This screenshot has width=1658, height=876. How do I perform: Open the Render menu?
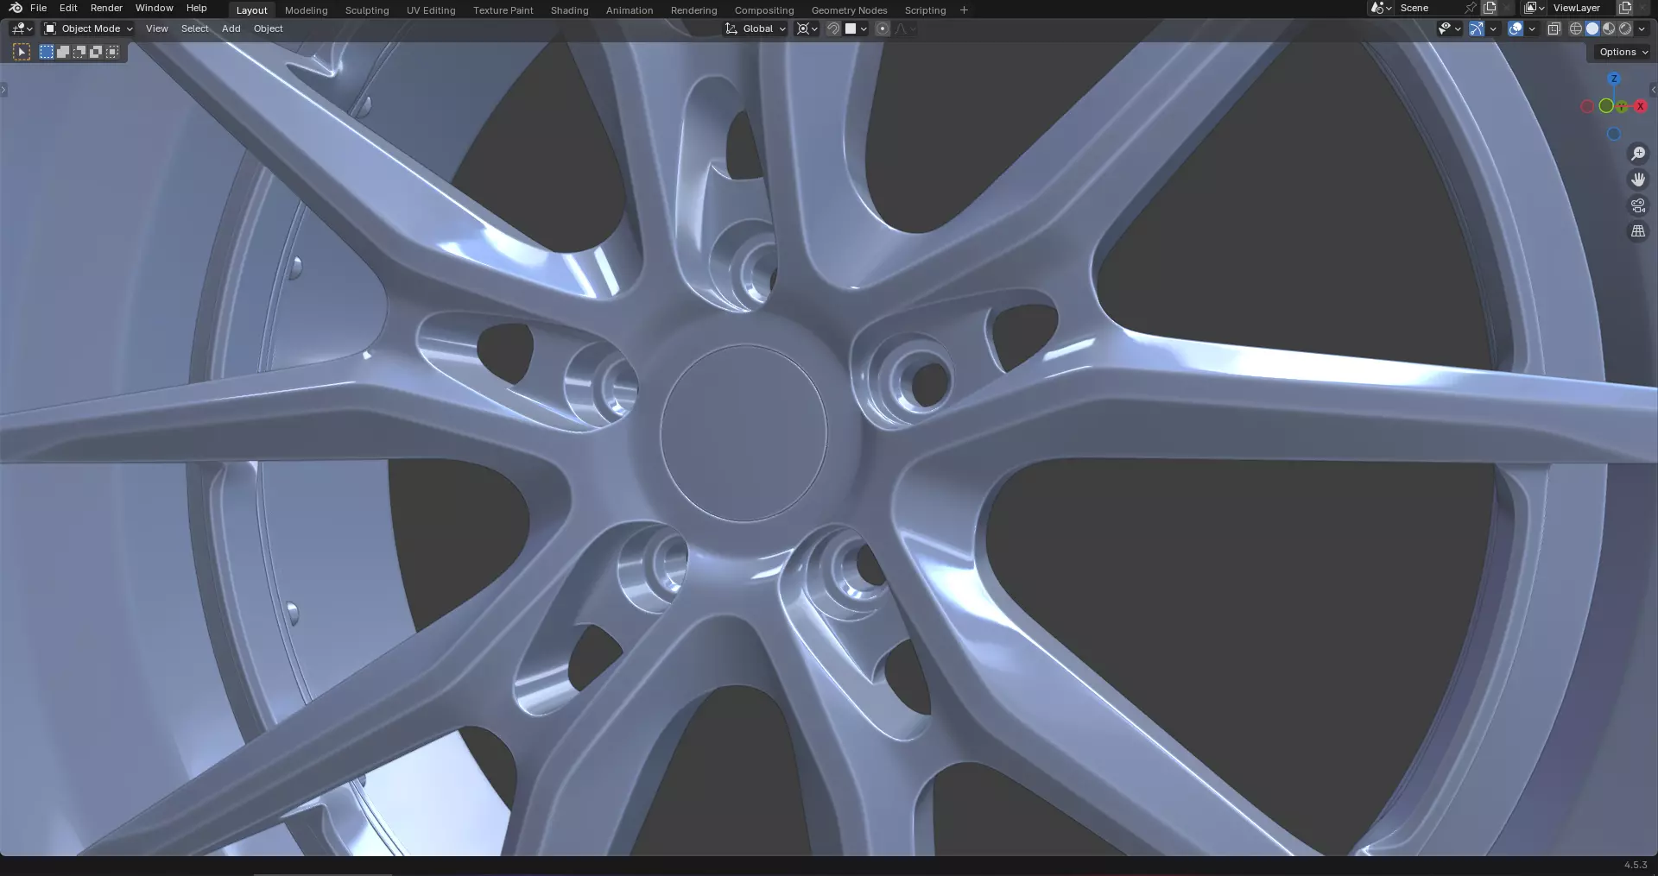pyautogui.click(x=106, y=8)
